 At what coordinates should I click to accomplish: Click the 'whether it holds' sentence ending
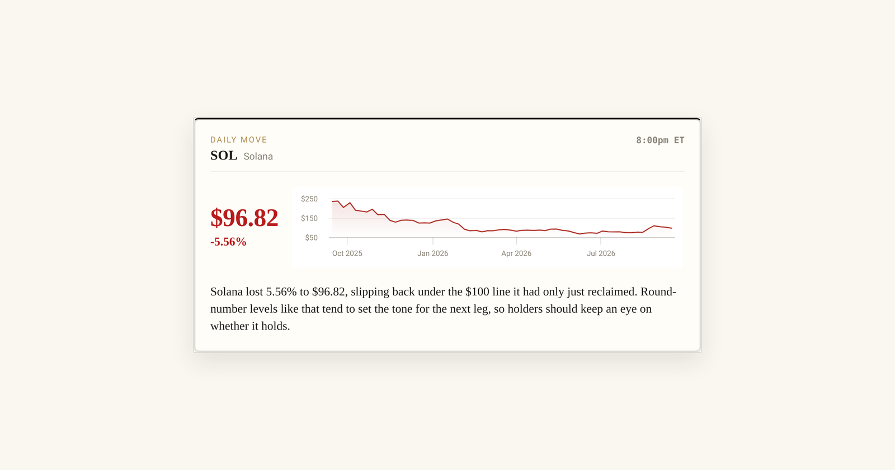click(x=250, y=326)
